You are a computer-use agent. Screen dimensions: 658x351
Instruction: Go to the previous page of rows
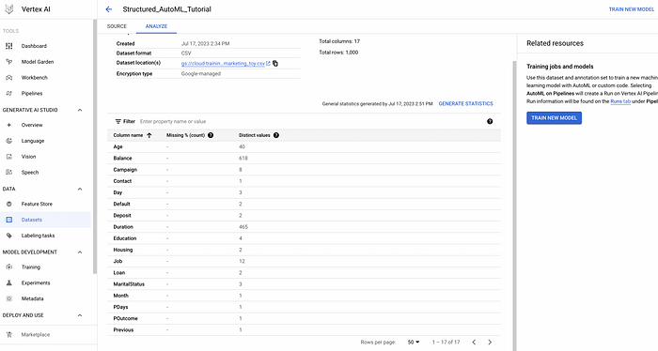[474, 343]
